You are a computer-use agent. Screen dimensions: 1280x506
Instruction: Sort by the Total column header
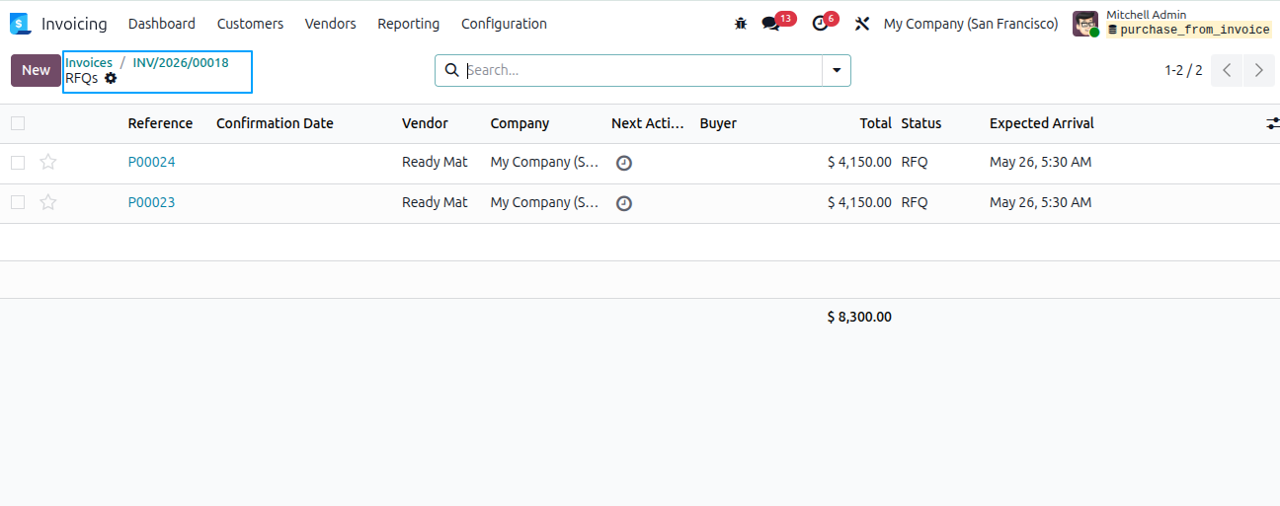tap(876, 123)
